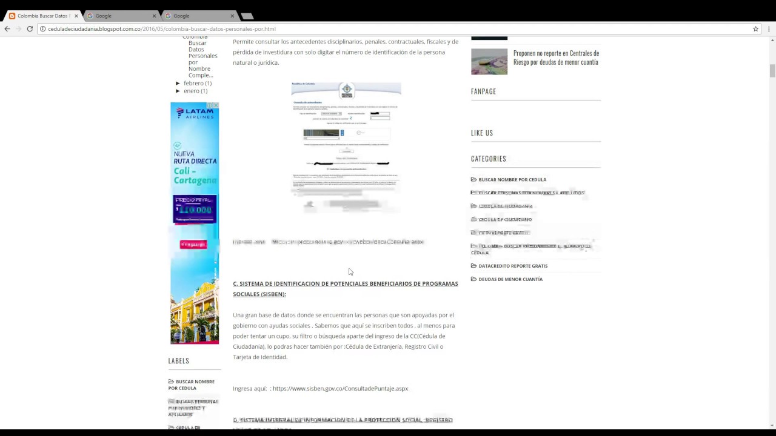Click the vertical page scrollbar thumb
776x436 pixels.
pos(772,70)
